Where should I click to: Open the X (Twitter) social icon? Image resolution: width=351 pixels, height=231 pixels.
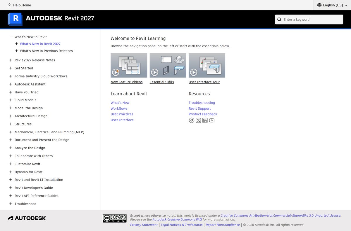tap(198, 120)
